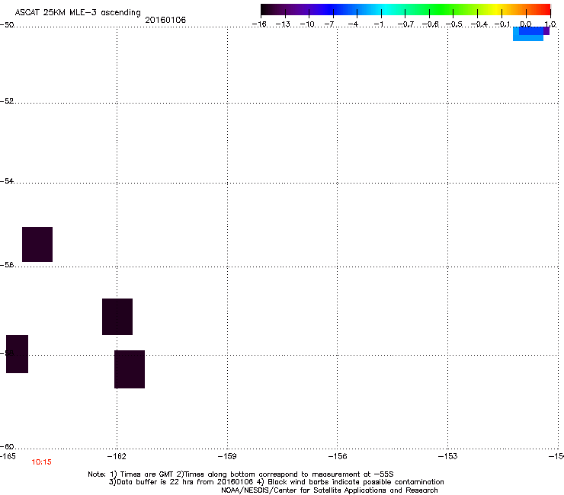The width and height of the screenshot is (564, 495).
Task: Click the -156 longitude axis label
Action: coord(338,456)
